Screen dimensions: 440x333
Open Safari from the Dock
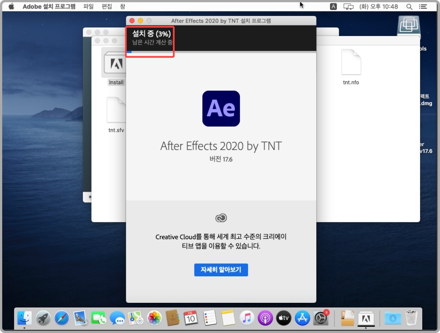click(x=62, y=318)
